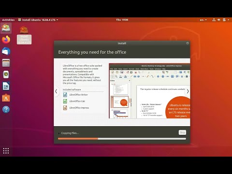
Task: Open the en keyboard layout dropdown
Action: click(203, 20)
